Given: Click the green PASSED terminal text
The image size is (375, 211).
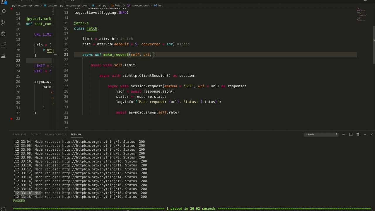Looking at the screenshot, I should [19, 201].
